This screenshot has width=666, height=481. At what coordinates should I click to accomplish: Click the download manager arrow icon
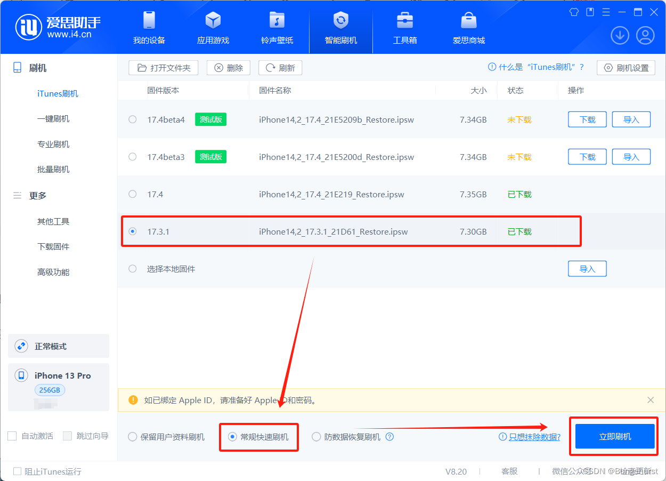click(x=620, y=36)
